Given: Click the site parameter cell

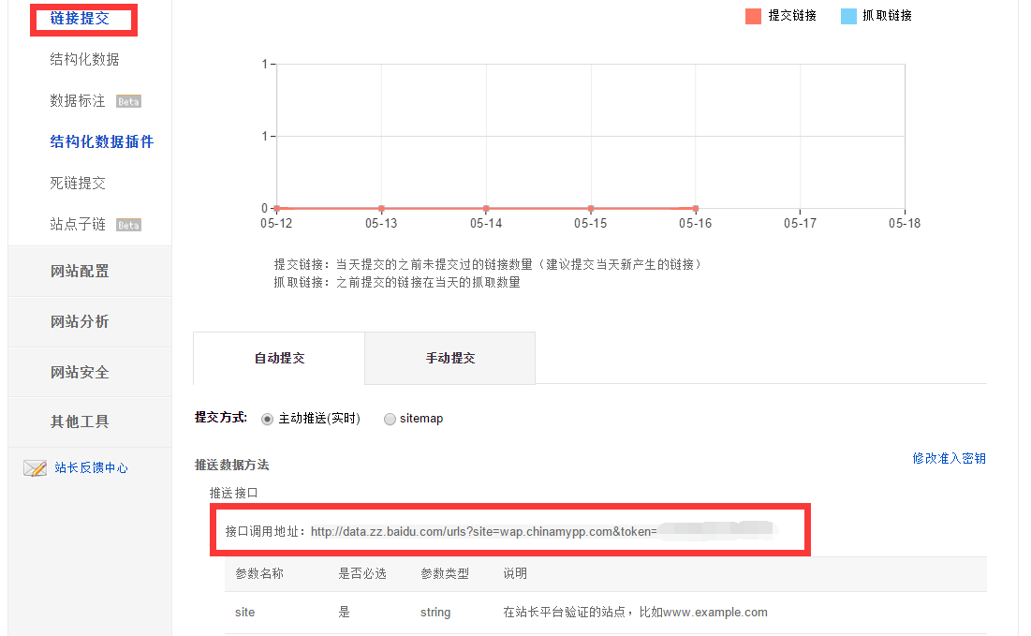Looking at the screenshot, I should [244, 613].
